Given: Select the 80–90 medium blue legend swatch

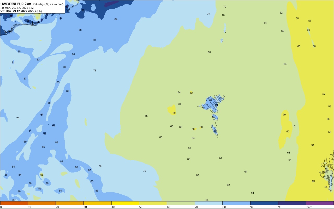Looking at the screenshot, I should (236, 203).
